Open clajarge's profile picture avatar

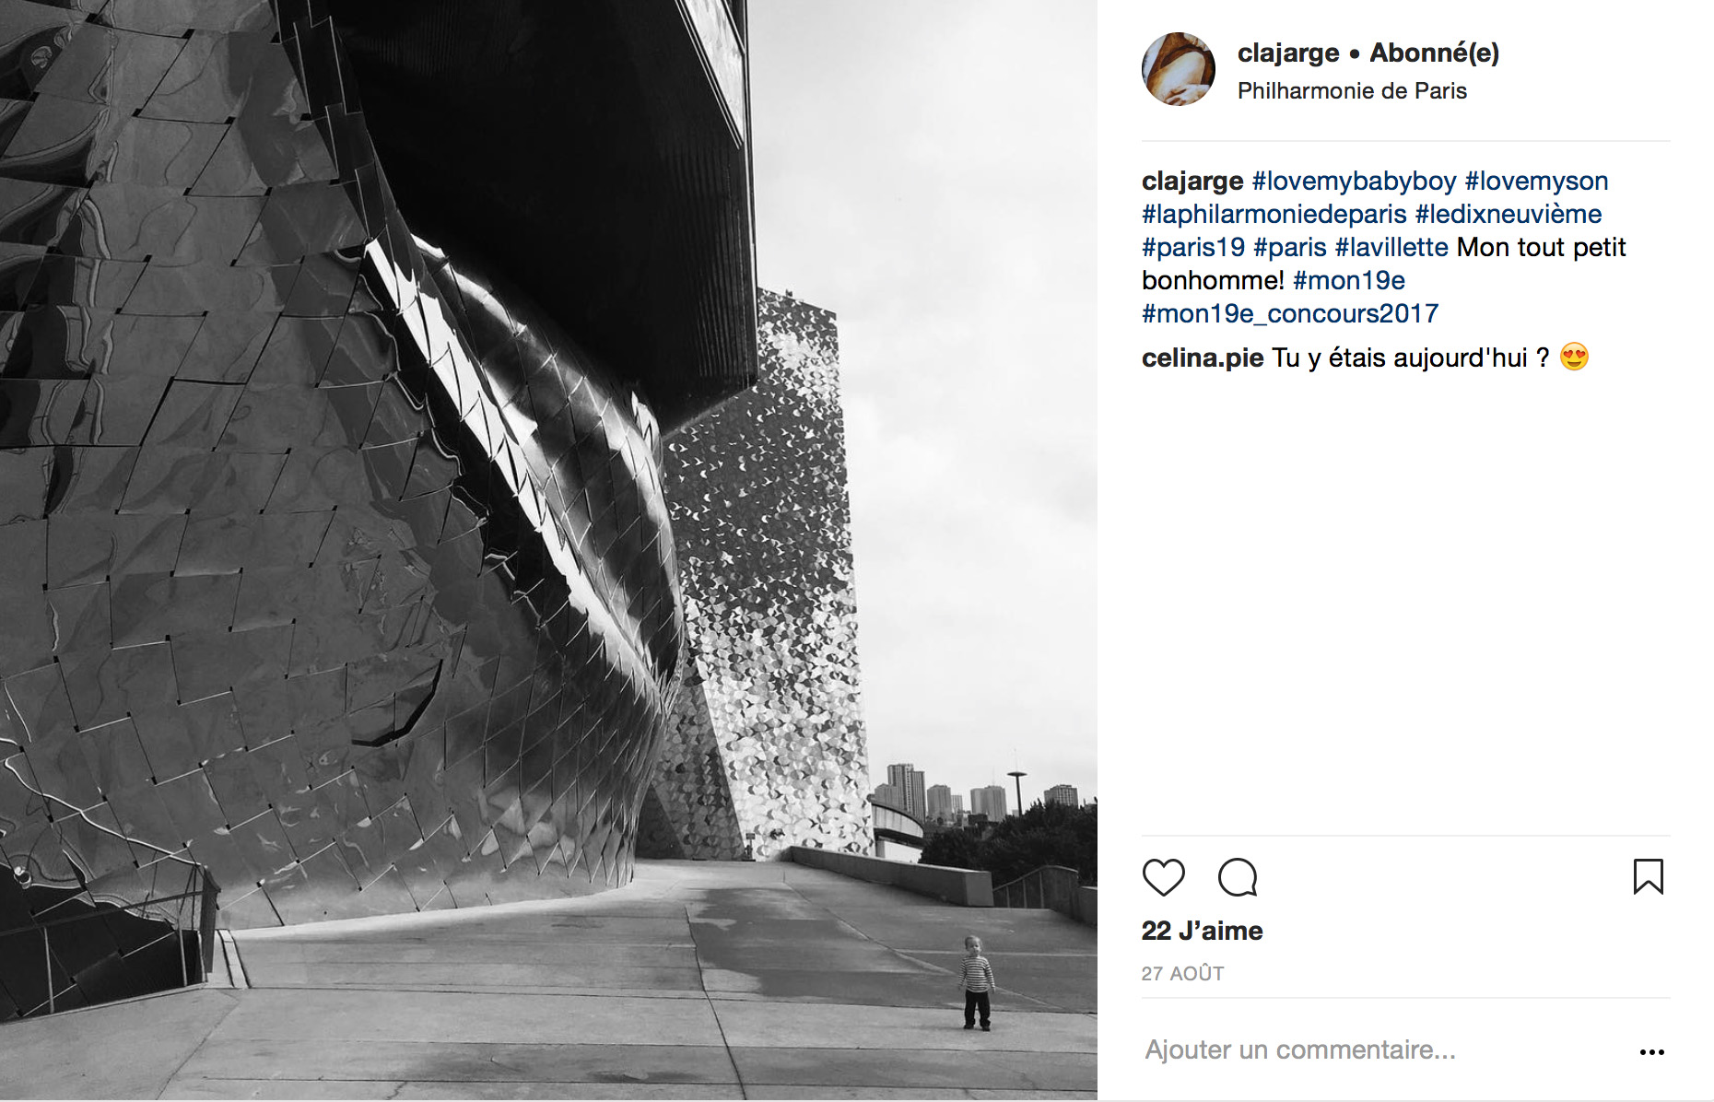coord(1179,69)
